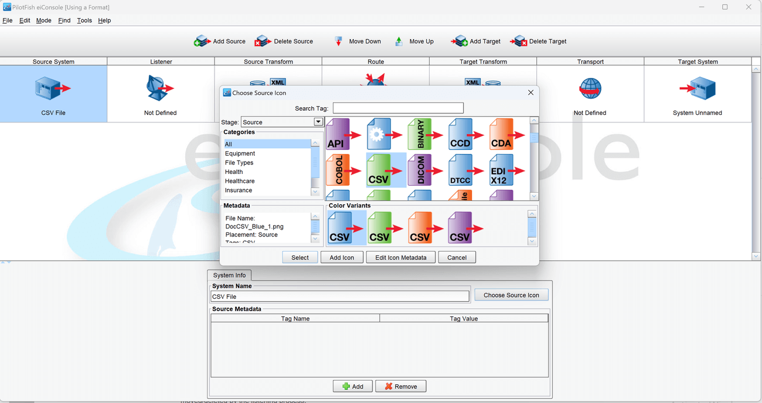
Task: Switch to the System Info tab
Action: tap(229, 275)
